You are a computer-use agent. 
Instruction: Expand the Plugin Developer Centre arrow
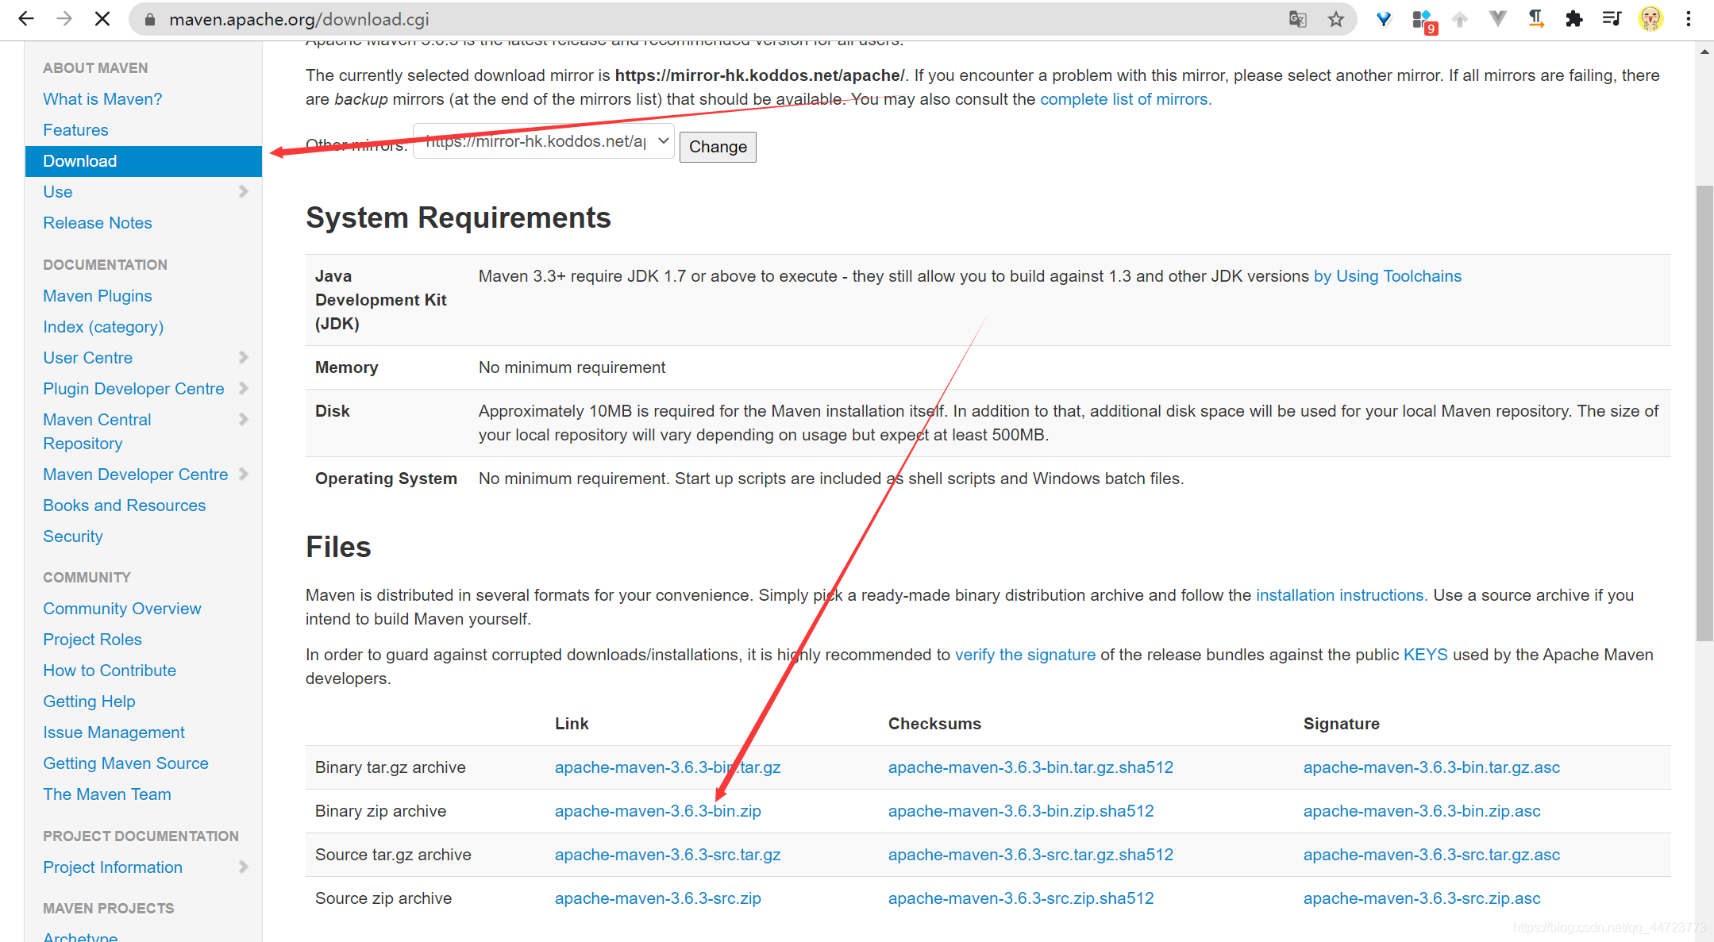coord(244,388)
